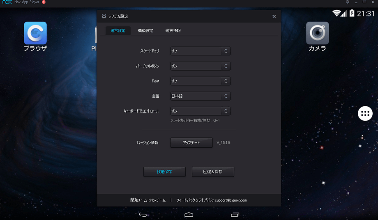The width and height of the screenshot is (378, 220).
Task: Open the app drawer dots button
Action: [365, 114]
